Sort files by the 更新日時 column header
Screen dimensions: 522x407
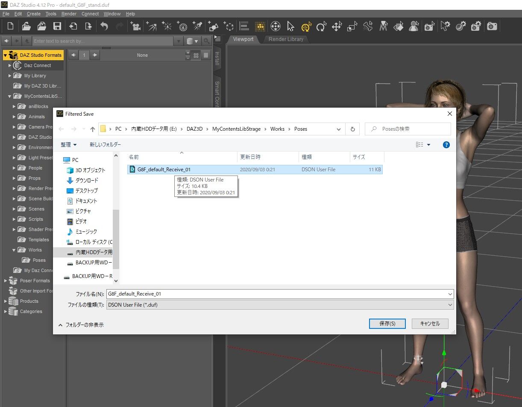(x=268, y=157)
